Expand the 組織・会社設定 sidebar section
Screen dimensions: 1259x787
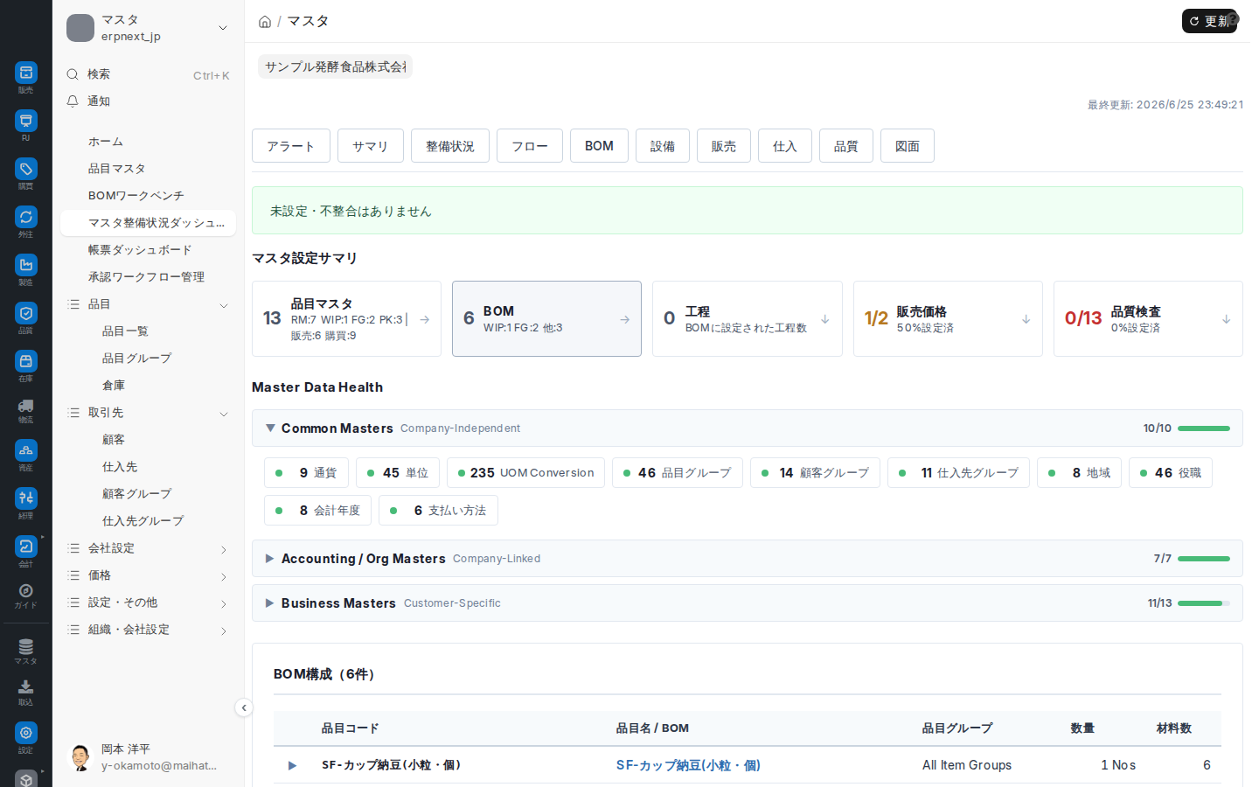coord(224,630)
